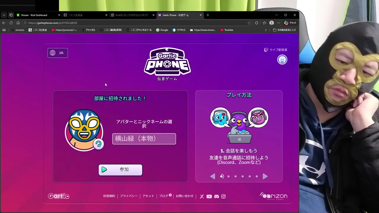Screen dimensions: 379x213
Task: Click the browser home icon
Action: pos(18,23)
